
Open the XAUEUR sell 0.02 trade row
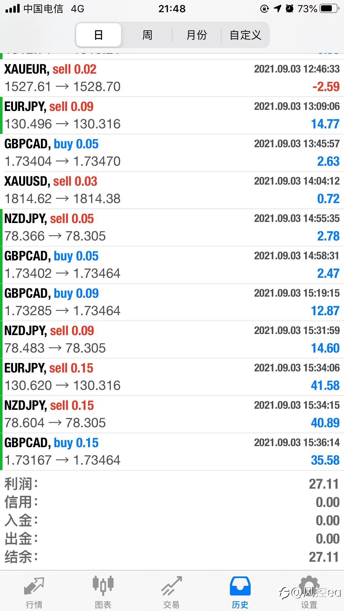pos(172,78)
